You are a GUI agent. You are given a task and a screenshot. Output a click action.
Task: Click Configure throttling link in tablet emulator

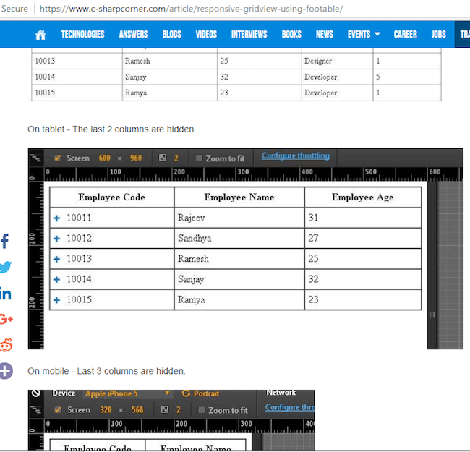pos(296,155)
